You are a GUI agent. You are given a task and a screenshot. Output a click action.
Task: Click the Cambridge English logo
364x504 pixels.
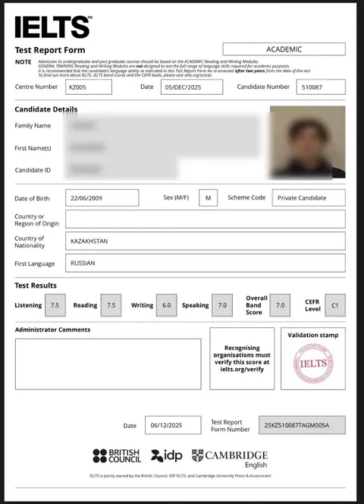[230, 458]
